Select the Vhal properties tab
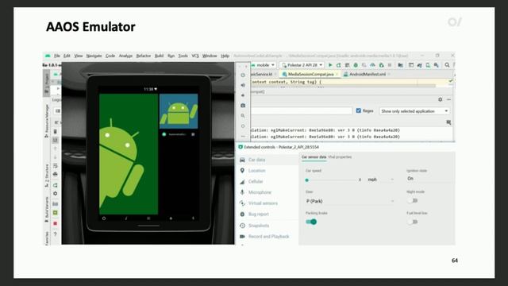508x286 pixels. tap(340, 157)
